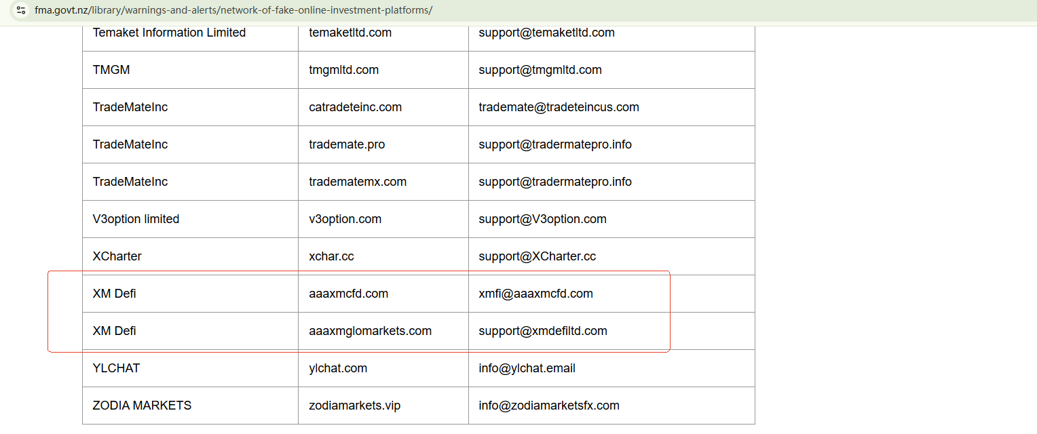Open the site information icon in address bar
Screen dimensions: 1037x434
(21, 10)
